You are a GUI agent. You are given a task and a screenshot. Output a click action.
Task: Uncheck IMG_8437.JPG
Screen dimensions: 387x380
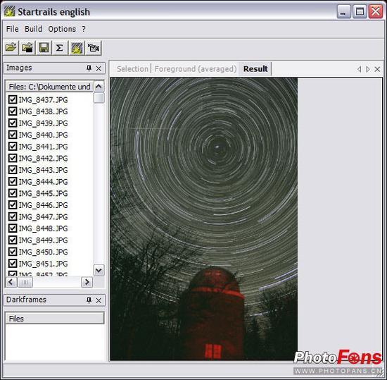13,99
